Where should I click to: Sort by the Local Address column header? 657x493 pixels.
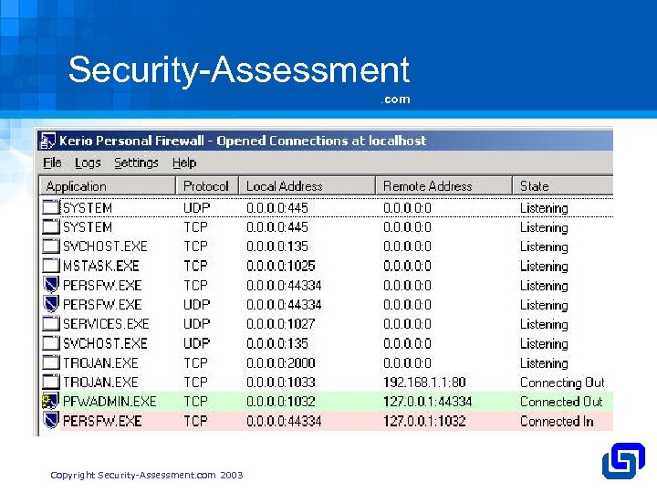(307, 185)
